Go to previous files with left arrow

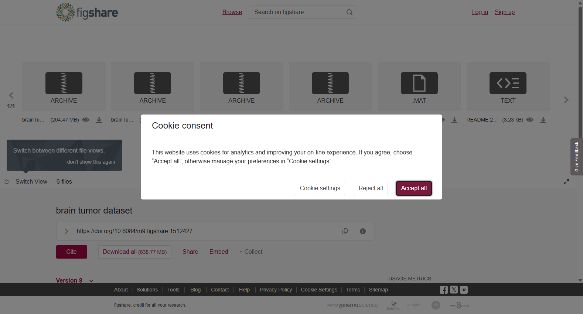11,95
